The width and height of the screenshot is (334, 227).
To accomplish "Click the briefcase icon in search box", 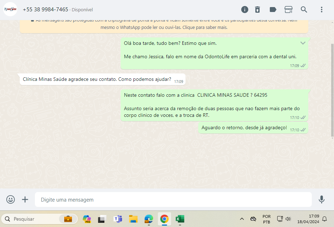I will pyautogui.click(x=68, y=219).
